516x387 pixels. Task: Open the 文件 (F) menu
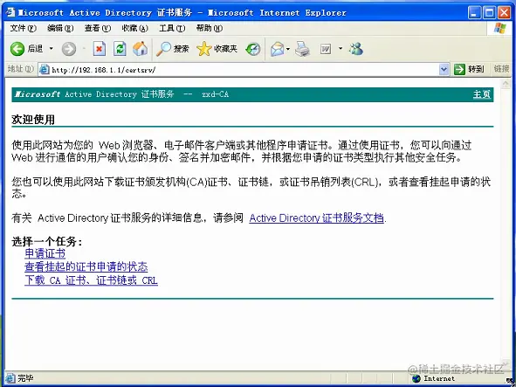coord(23,28)
